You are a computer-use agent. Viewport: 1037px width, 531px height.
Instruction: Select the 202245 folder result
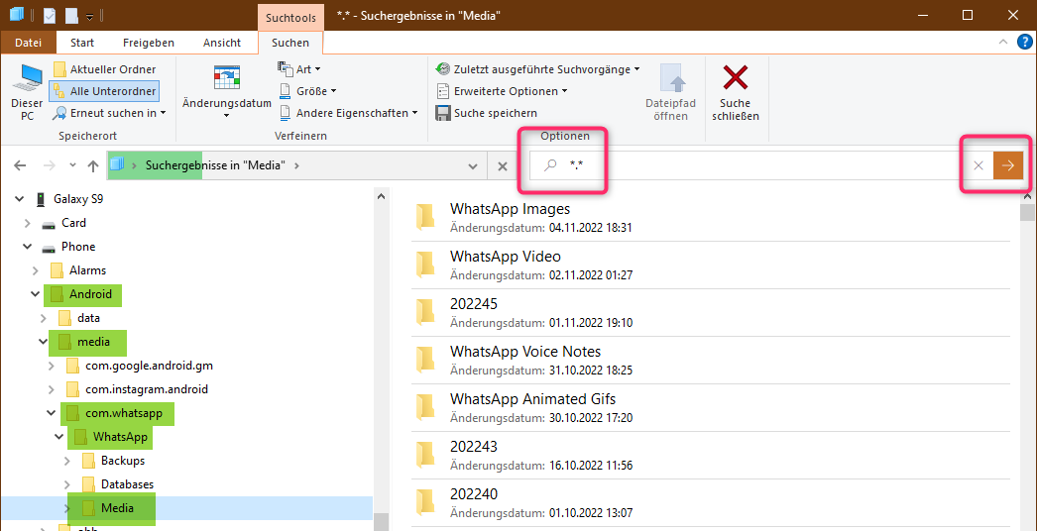pos(711,312)
